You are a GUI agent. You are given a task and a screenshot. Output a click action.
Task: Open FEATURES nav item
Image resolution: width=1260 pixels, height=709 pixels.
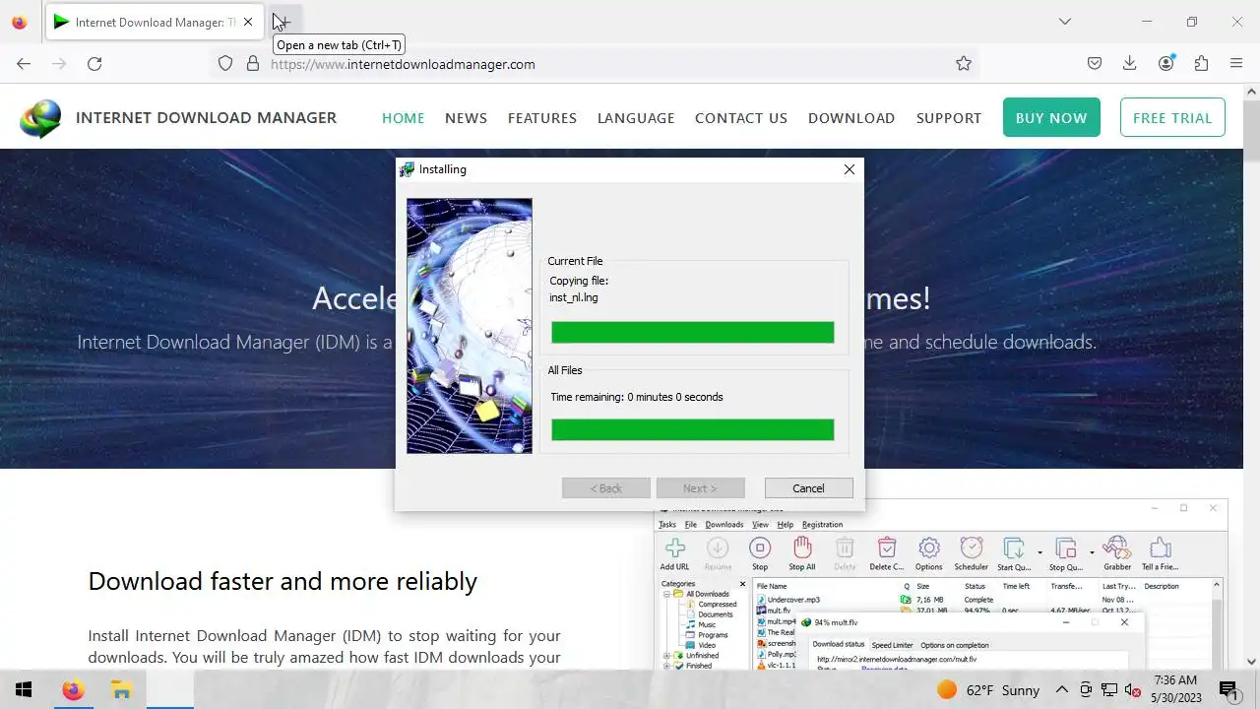pos(542,118)
